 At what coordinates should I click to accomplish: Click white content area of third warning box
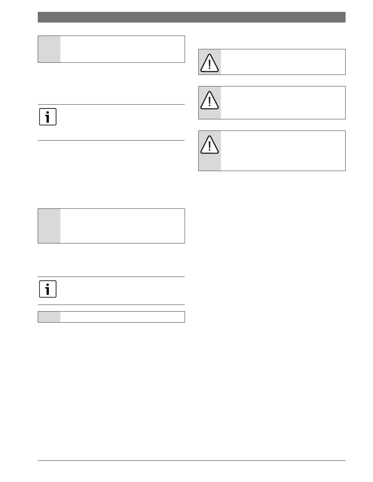click(x=283, y=151)
